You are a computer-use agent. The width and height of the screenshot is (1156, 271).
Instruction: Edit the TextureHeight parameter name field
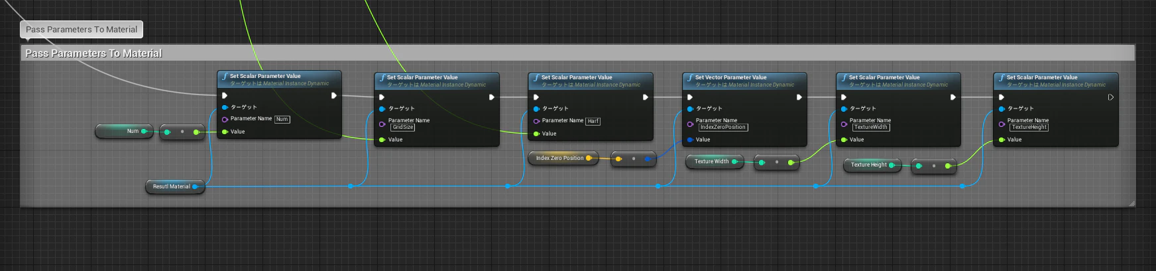1029,127
